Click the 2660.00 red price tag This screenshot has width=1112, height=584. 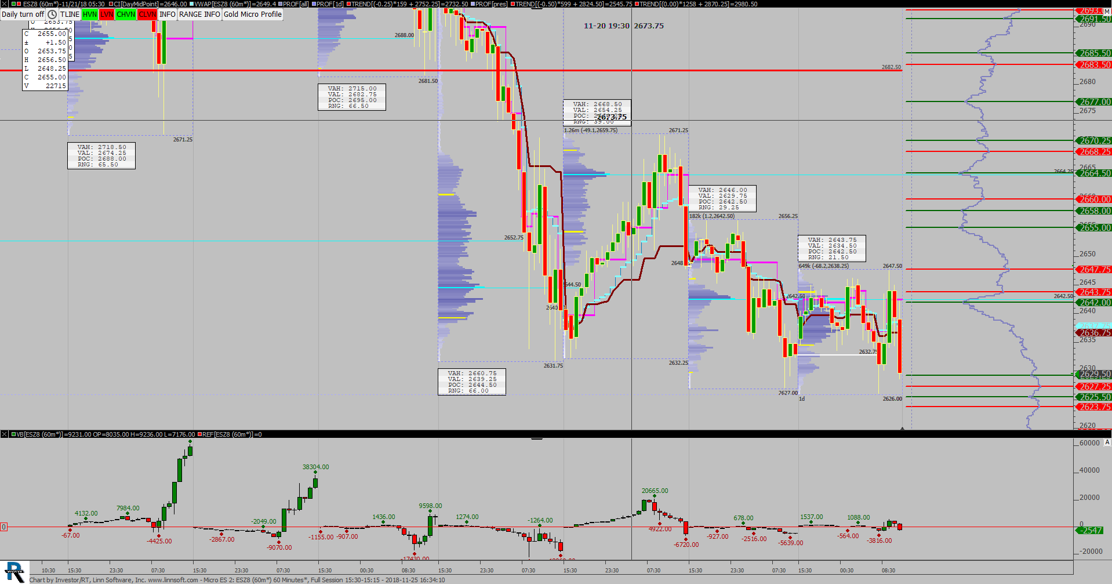coord(1093,199)
